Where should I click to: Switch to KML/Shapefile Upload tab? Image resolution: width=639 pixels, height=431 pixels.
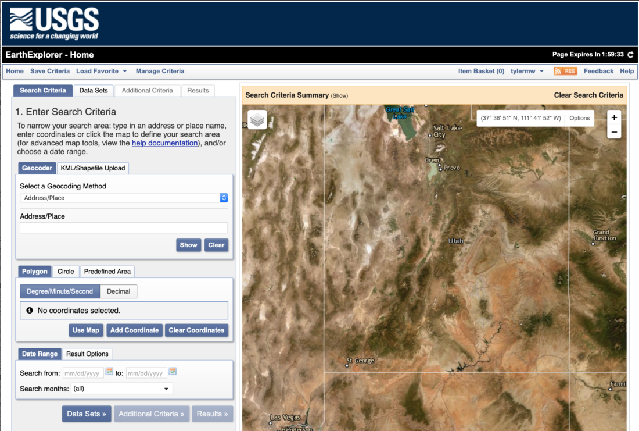(x=93, y=168)
